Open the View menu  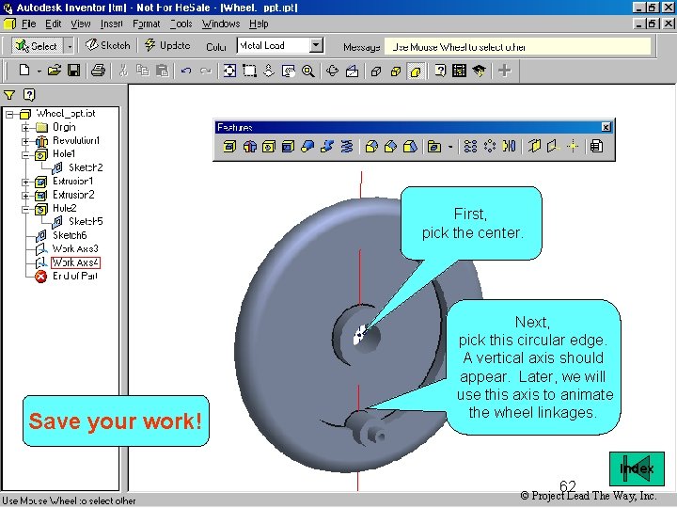pos(81,24)
